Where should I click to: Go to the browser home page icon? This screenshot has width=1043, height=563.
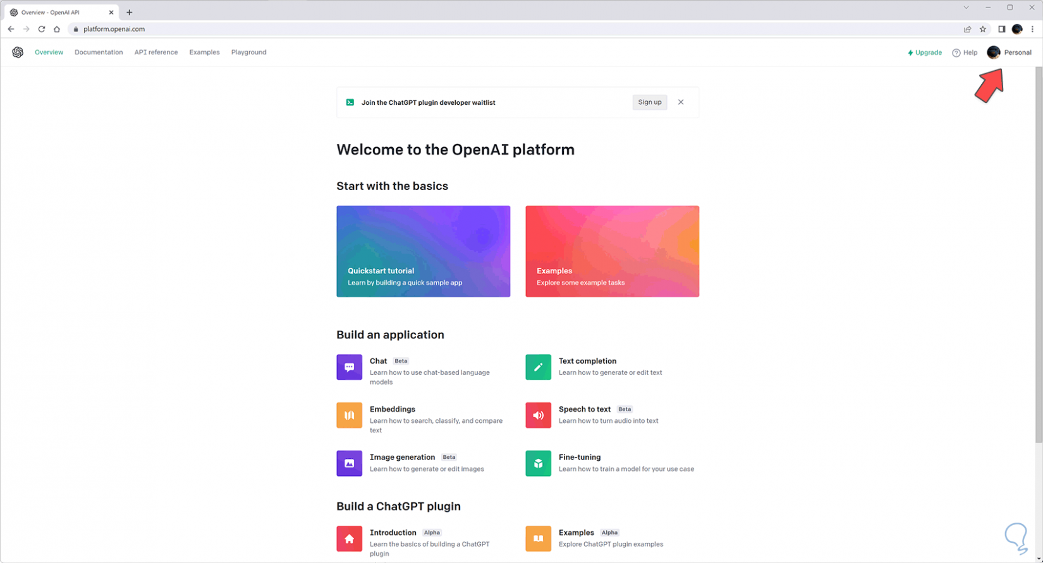57,29
